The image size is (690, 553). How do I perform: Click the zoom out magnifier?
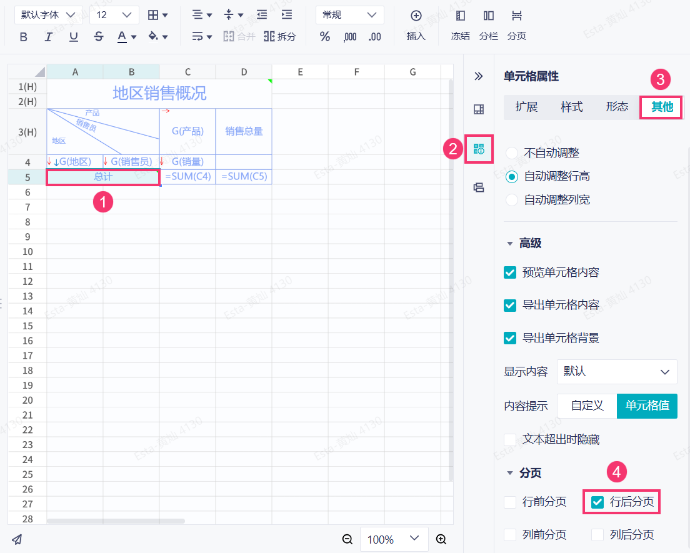tap(347, 539)
